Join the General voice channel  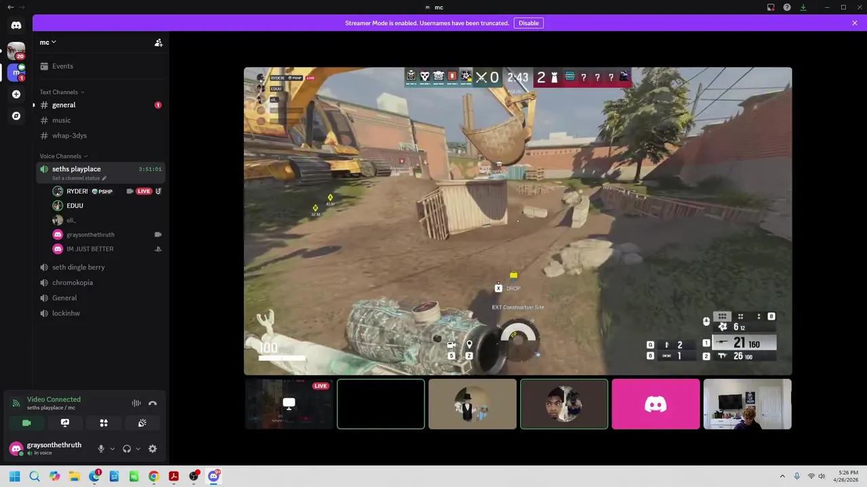tap(100, 298)
